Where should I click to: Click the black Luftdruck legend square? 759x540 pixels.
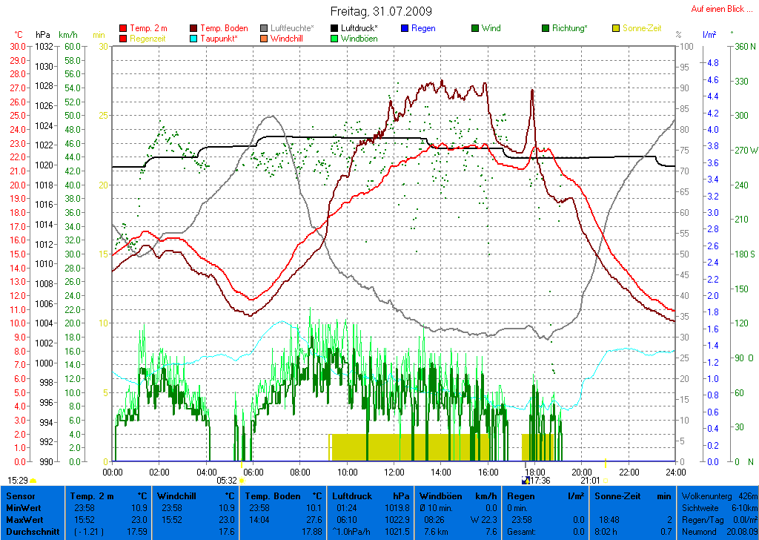[335, 28]
